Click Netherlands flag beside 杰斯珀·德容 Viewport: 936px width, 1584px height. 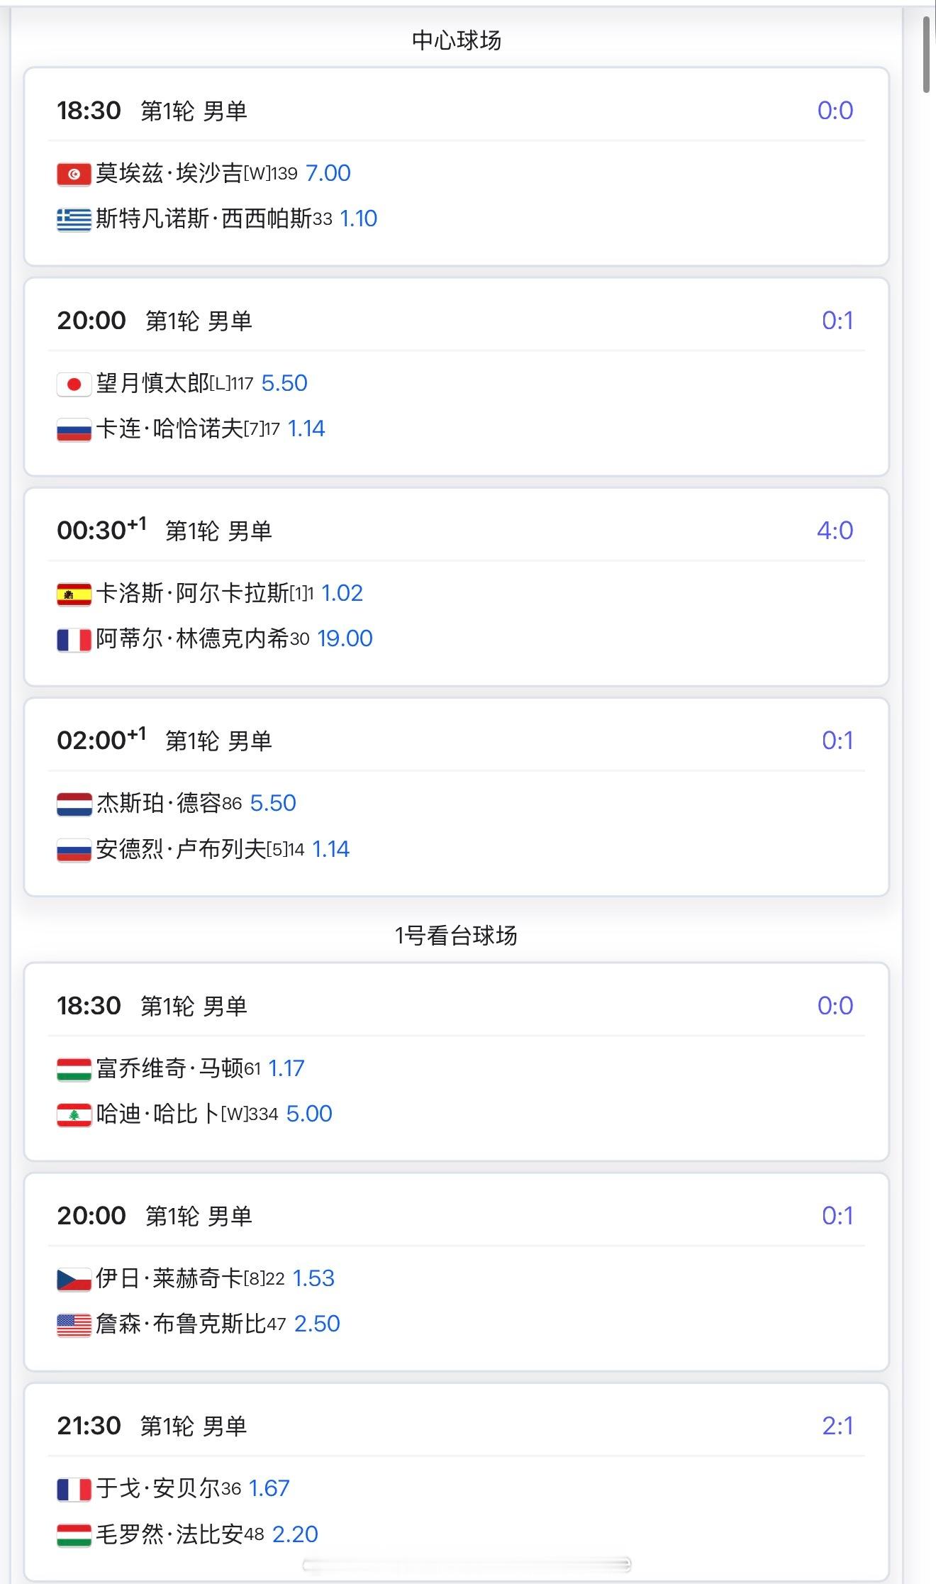coord(74,804)
